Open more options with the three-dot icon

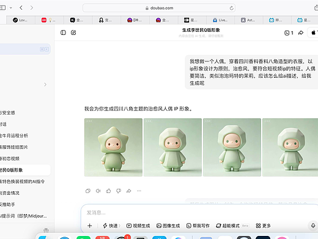point(139,191)
